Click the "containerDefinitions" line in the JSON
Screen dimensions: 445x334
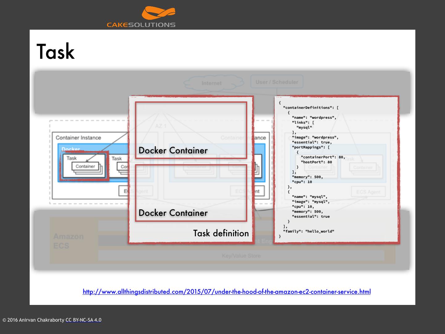click(311, 108)
